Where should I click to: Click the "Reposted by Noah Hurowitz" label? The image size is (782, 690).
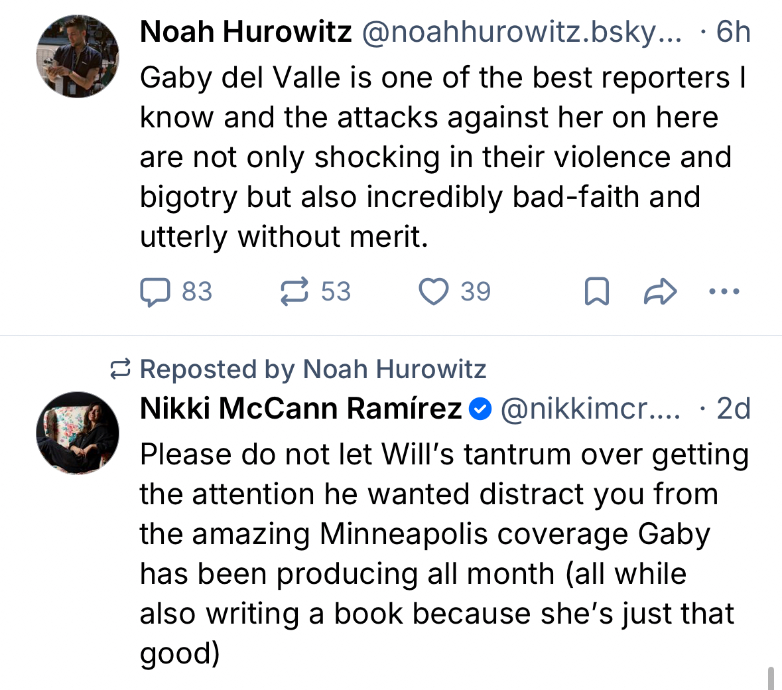point(313,370)
